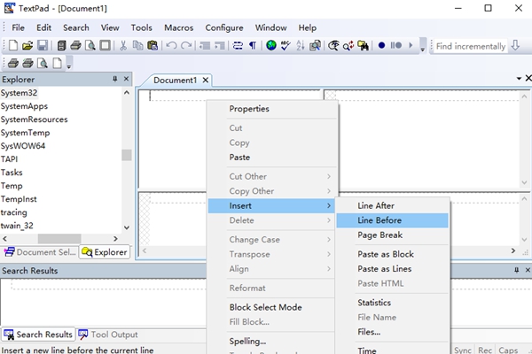Toggle word wrap icon in toolbar
The width and height of the screenshot is (532, 354).
(237, 45)
